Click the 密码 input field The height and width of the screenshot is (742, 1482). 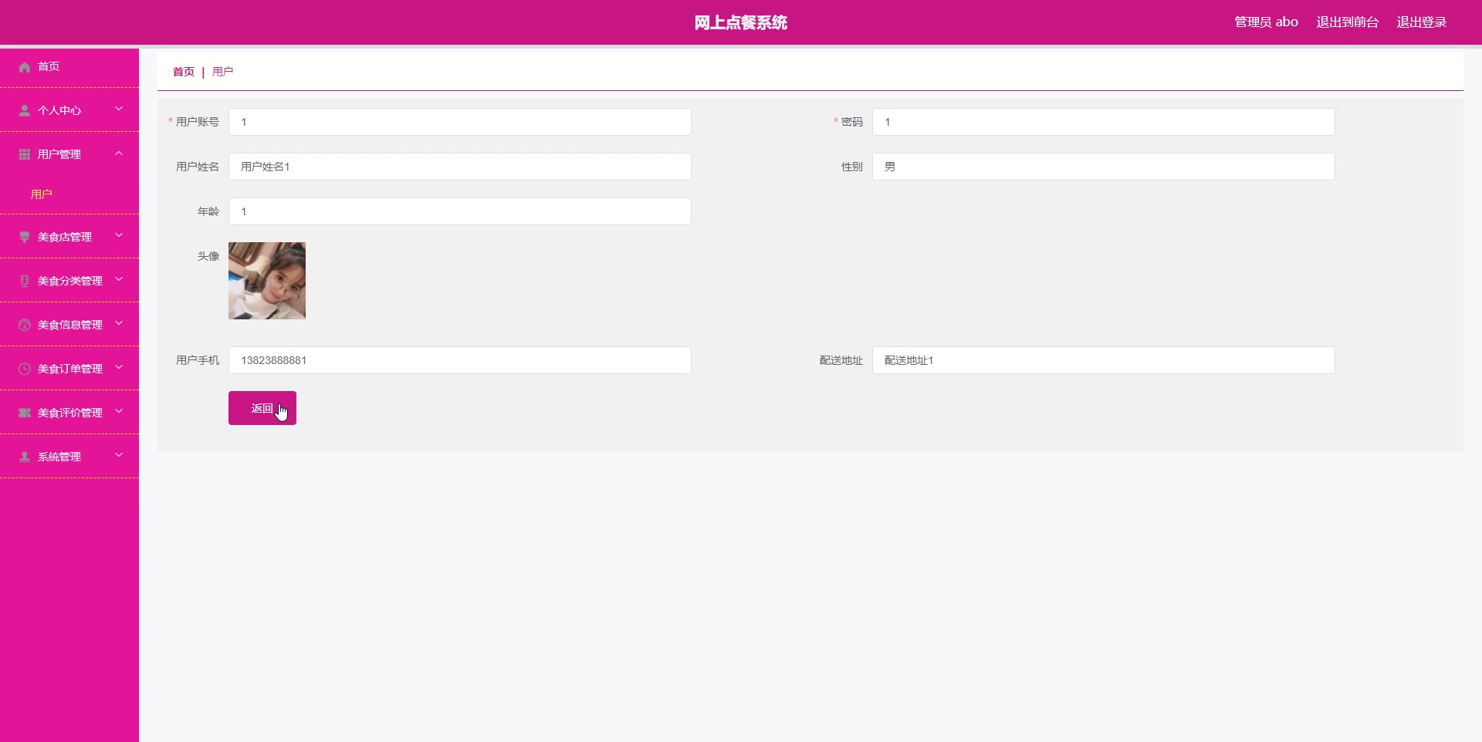tap(1104, 122)
